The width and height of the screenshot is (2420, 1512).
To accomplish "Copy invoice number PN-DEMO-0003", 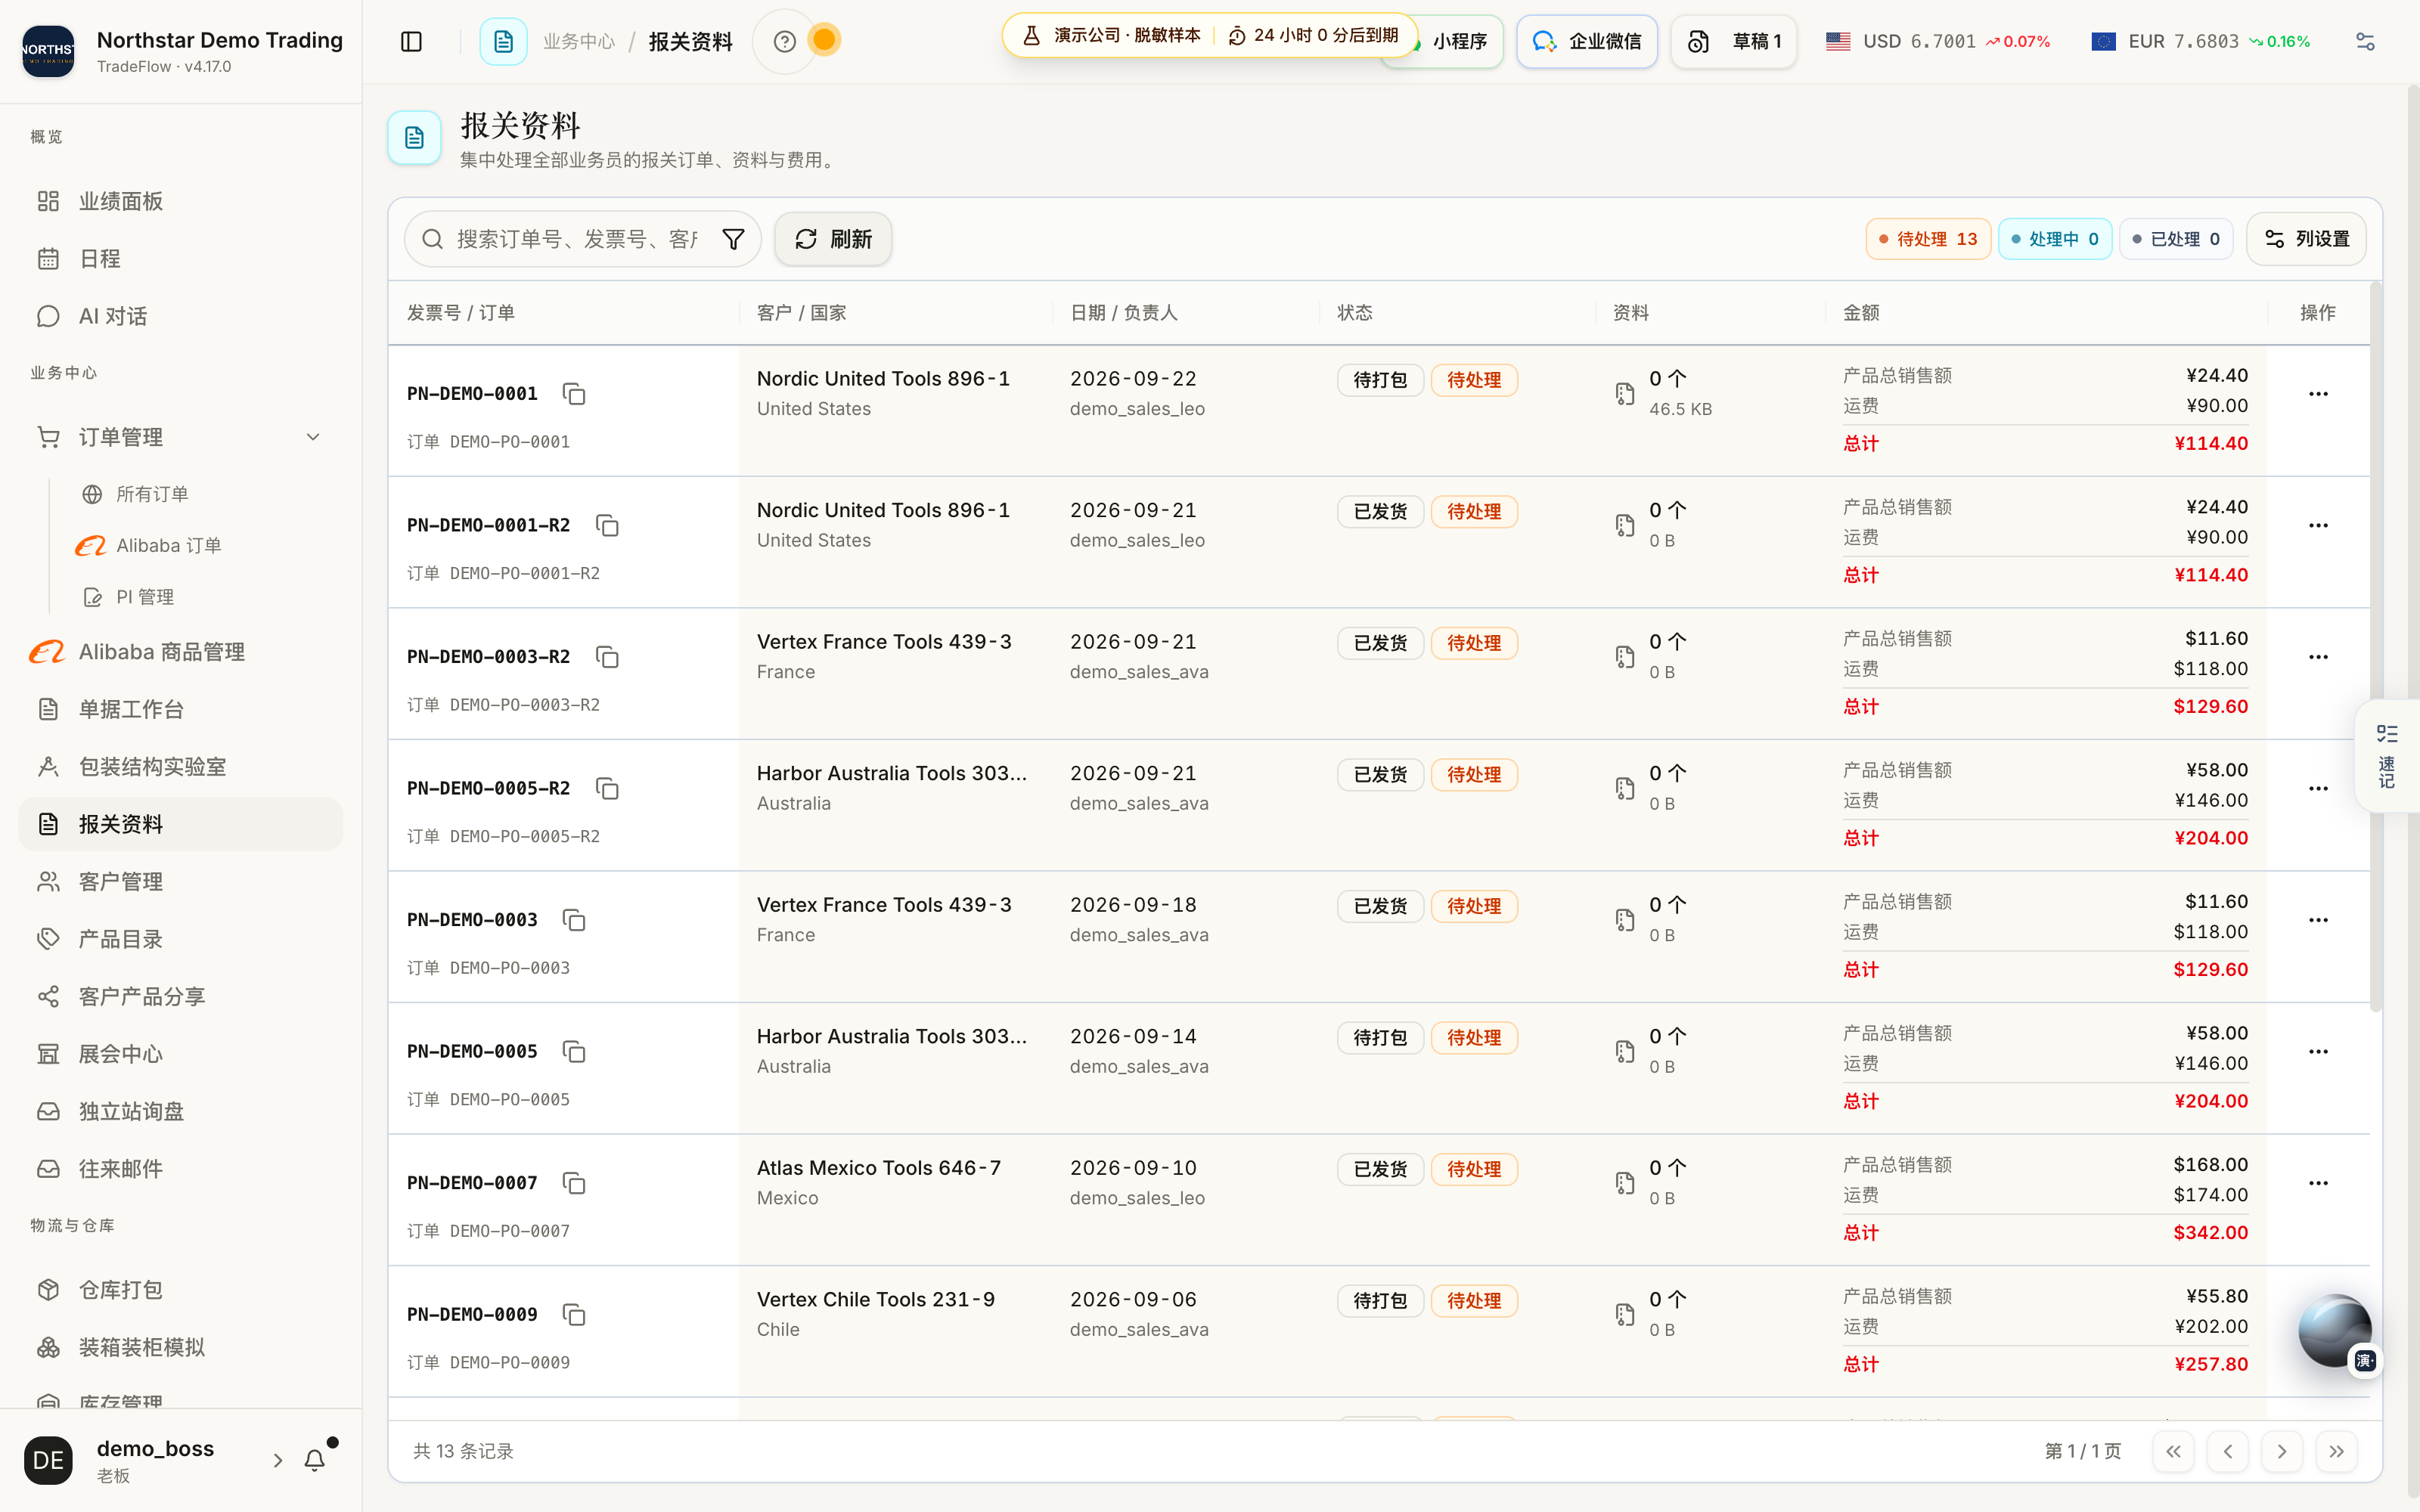I will point(574,920).
